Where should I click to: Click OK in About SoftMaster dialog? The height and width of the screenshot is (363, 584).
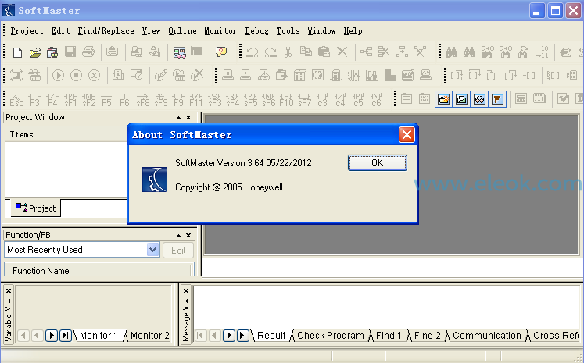pyautogui.click(x=378, y=163)
